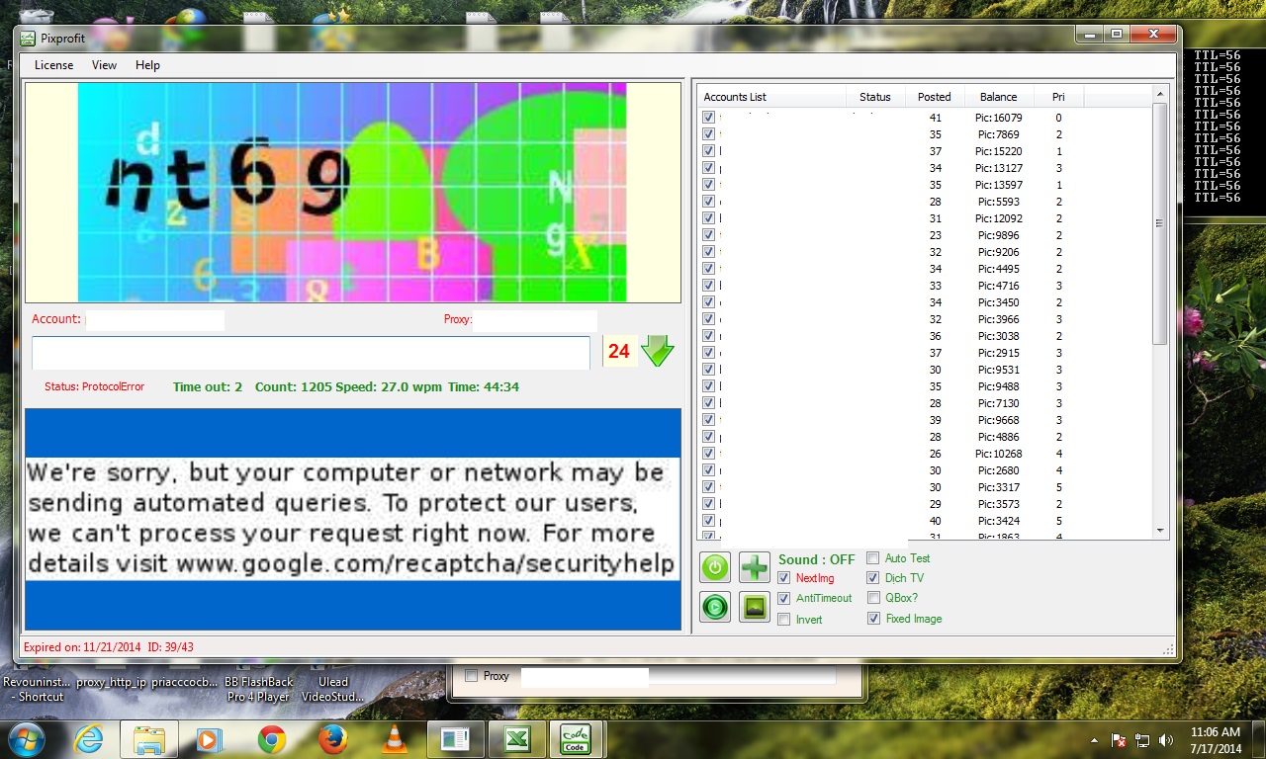This screenshot has height=759, width=1266.
Task: Click the Status: ProtocolError text
Action: 94,386
